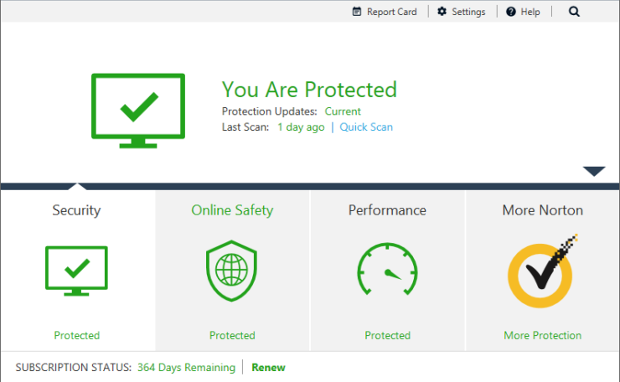Click the Renew subscription link
This screenshot has height=382, width=620.
(268, 367)
